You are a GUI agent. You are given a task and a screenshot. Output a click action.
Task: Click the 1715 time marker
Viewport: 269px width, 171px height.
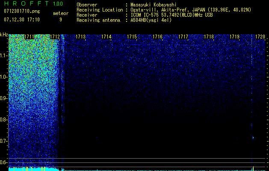point(132,37)
